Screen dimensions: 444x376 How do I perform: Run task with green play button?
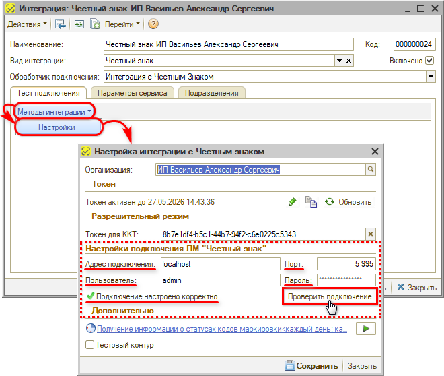(366, 329)
